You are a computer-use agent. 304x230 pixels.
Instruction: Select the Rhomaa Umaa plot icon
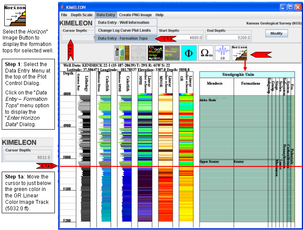154,53
